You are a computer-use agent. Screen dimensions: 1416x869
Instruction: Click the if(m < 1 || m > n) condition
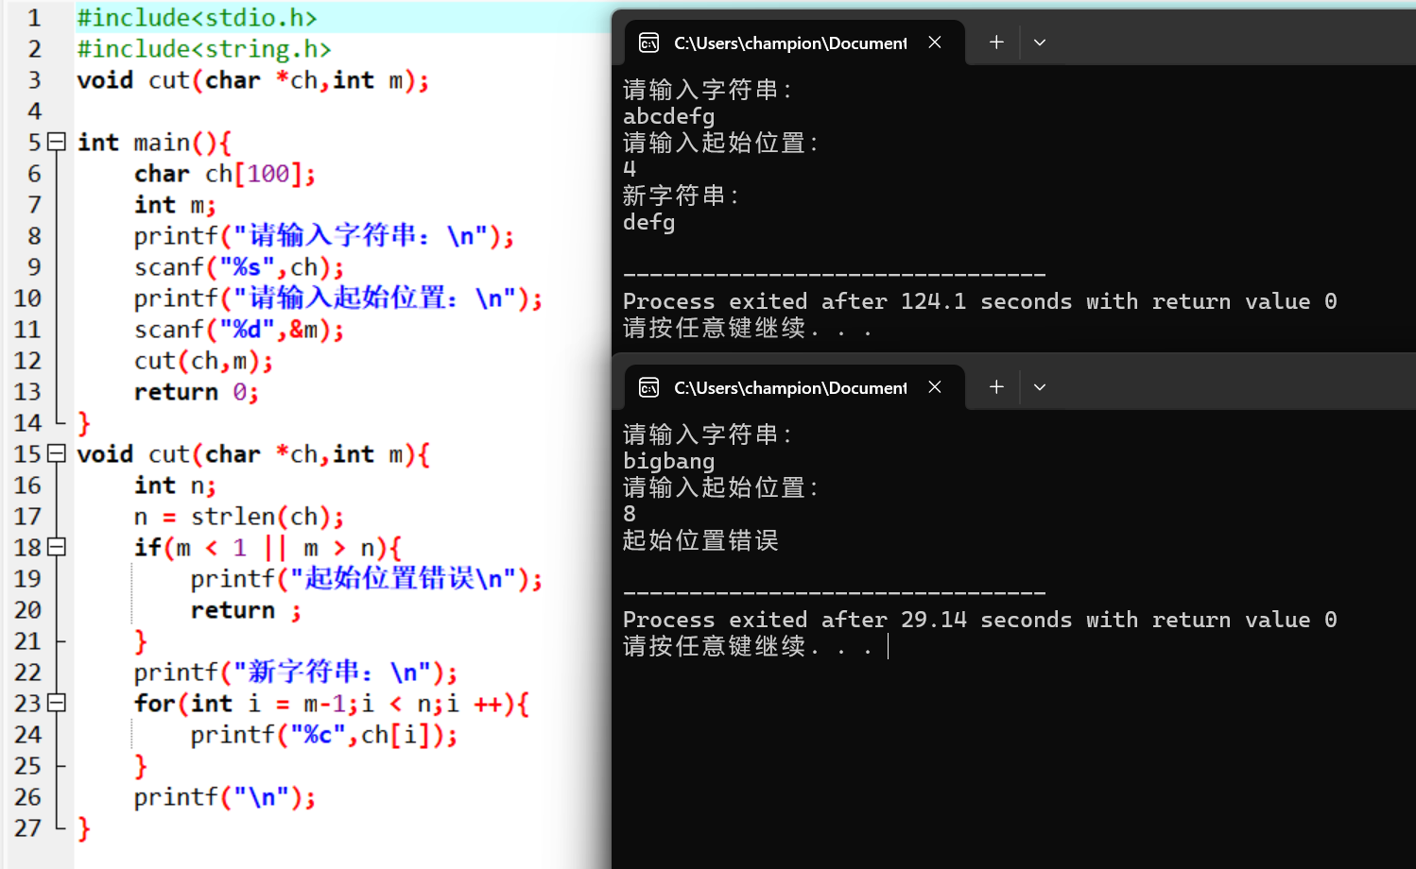(x=268, y=548)
